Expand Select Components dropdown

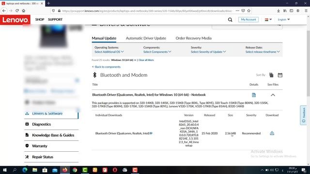157,52
